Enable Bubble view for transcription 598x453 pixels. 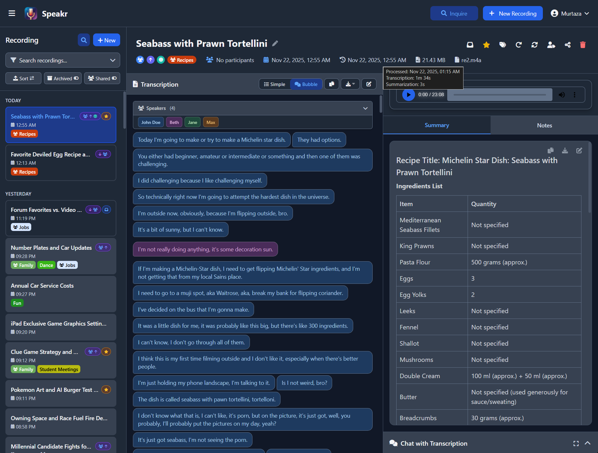coord(306,84)
